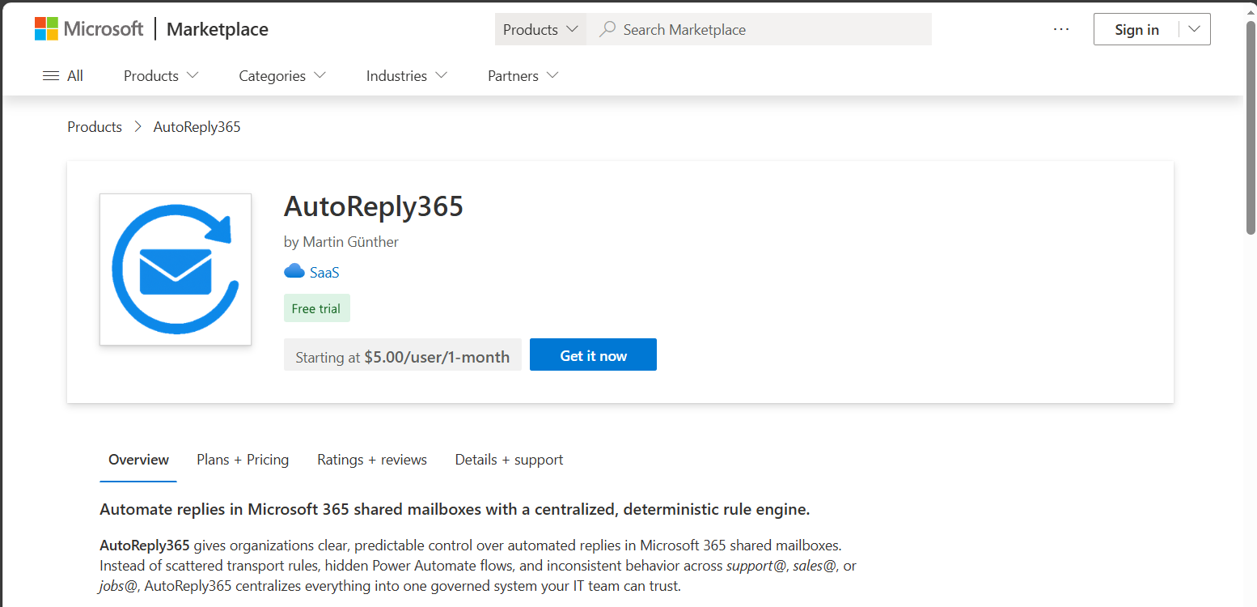The image size is (1257, 607).
Task: Click the AutoReply365 app logo
Action: [x=176, y=270]
